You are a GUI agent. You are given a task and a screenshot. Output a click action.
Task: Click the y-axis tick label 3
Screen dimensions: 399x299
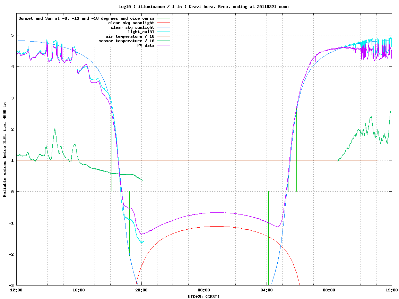tap(12, 98)
